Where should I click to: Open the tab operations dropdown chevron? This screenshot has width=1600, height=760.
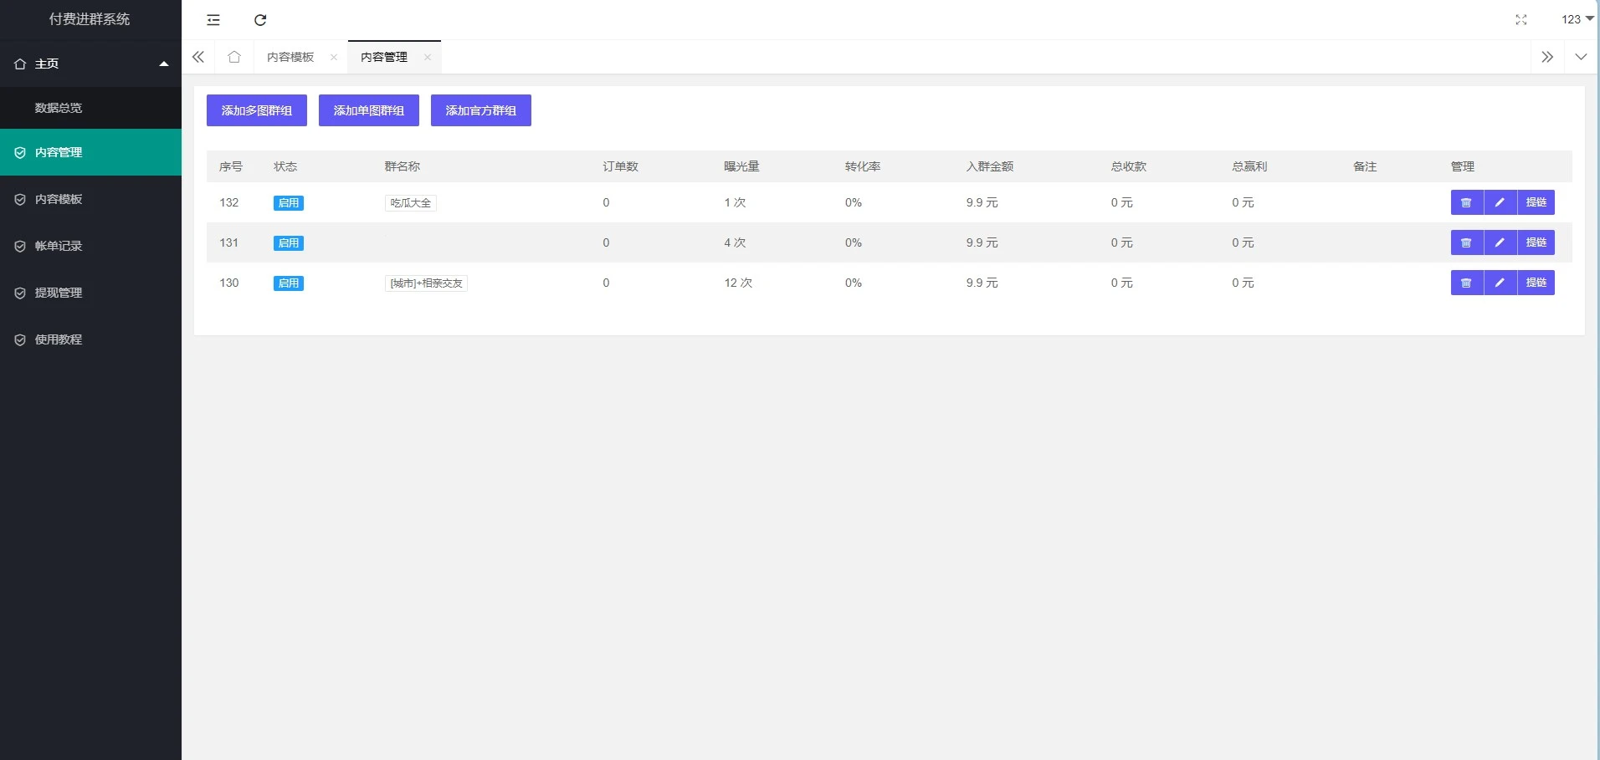[1581, 57]
